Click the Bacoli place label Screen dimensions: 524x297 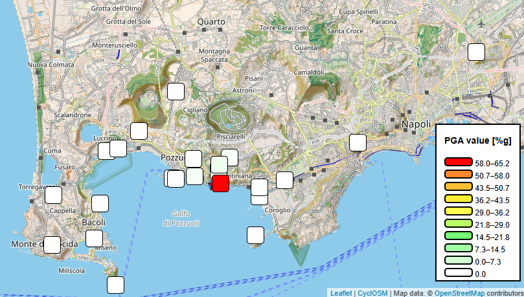click(x=93, y=222)
